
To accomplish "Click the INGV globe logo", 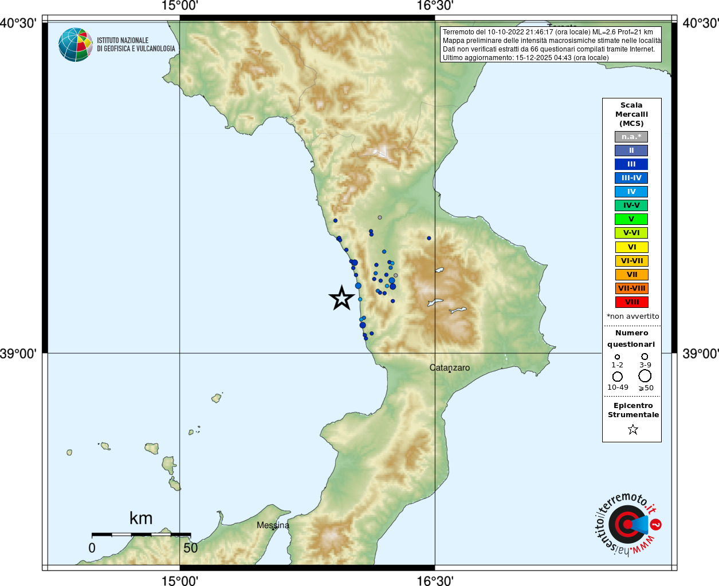I will pos(76,45).
